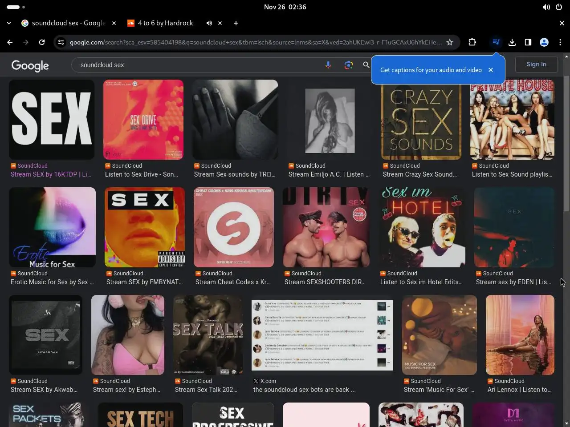Open Activities overview in top-left corner
Screen dimensions: 570x427
coord(16,7)
